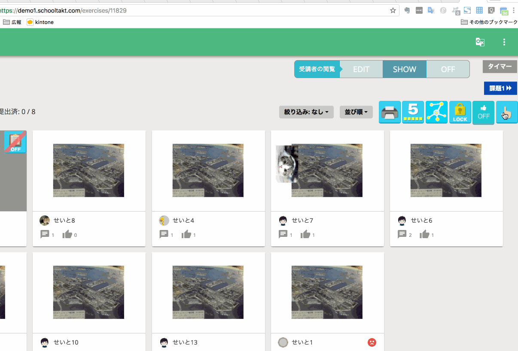
Task: Open the Chrome three-dot menu
Action: click(x=514, y=10)
